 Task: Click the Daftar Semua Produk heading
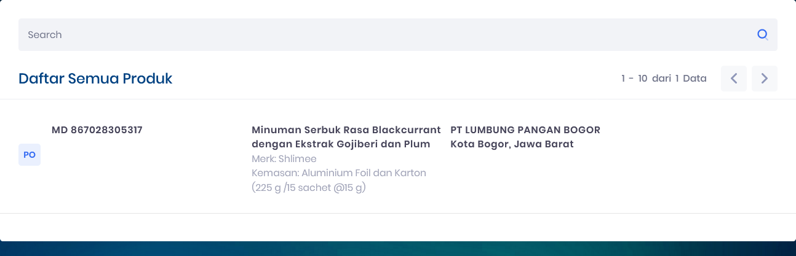95,79
